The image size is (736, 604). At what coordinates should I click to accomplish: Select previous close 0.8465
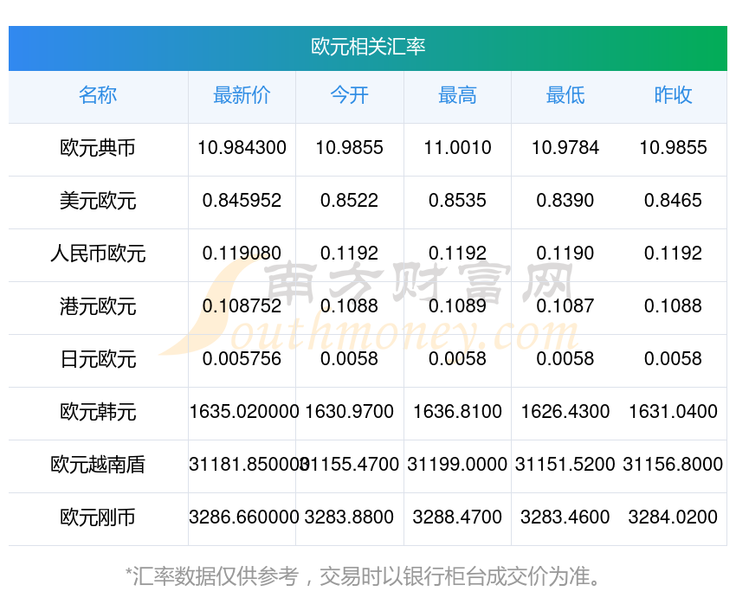pyautogui.click(x=673, y=201)
